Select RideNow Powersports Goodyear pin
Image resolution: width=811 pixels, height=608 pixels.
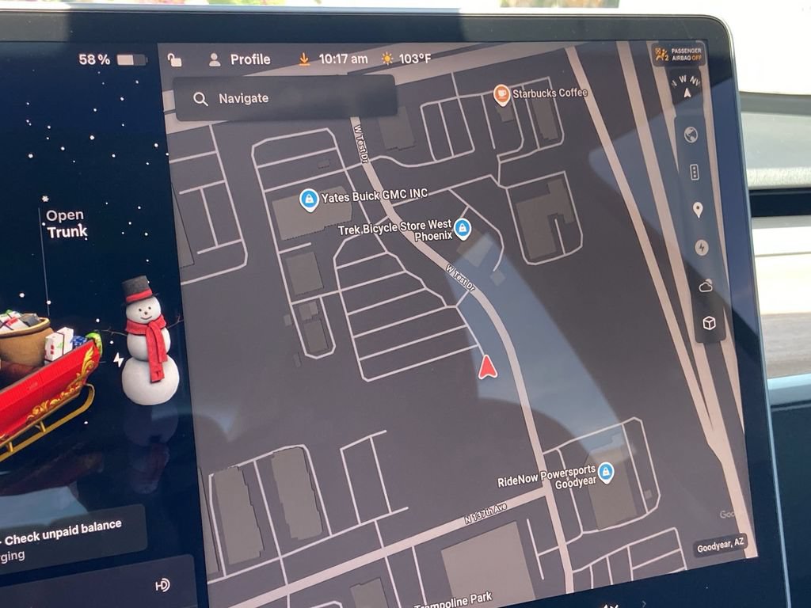[x=606, y=473]
